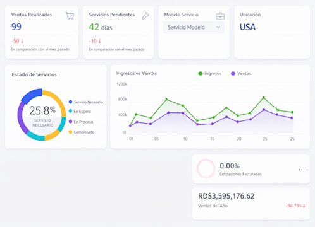Click the 15 x-axis label
The width and height of the screenshot is (315, 227).
click(212, 139)
